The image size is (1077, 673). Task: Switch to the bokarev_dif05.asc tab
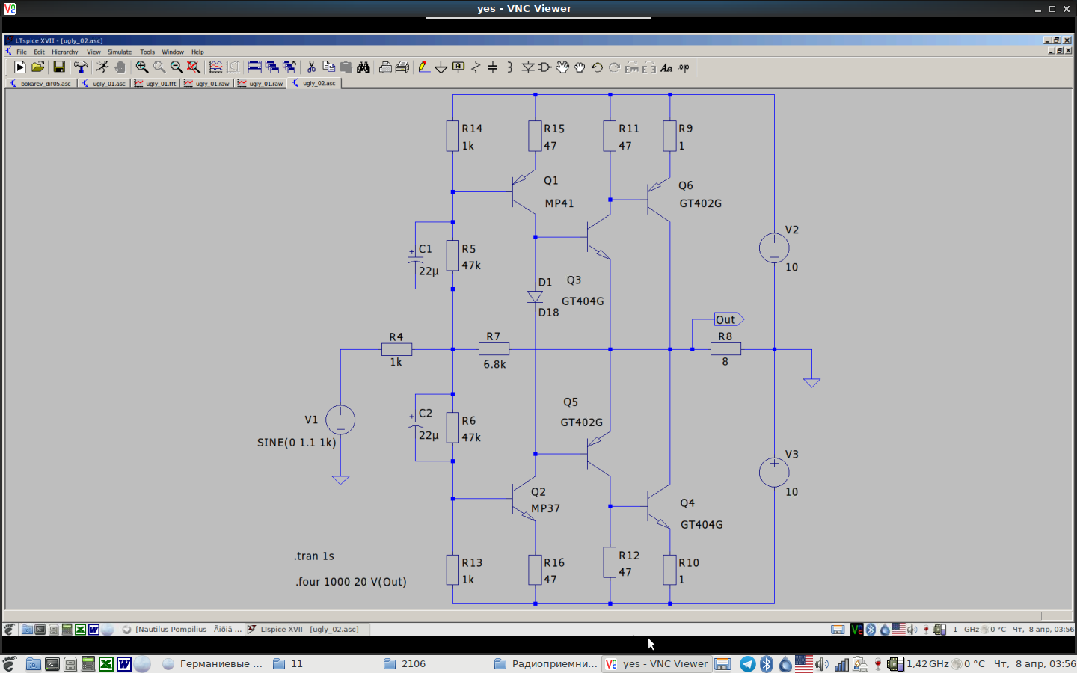click(41, 84)
